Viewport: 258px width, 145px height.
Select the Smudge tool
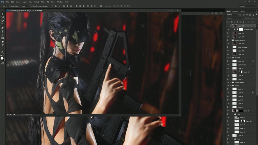point(3,42)
